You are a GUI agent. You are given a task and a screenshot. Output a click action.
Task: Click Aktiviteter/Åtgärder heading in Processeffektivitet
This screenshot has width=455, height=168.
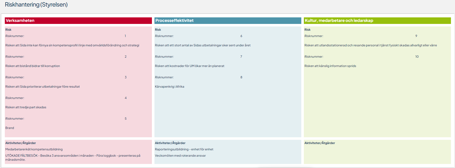point(170,143)
